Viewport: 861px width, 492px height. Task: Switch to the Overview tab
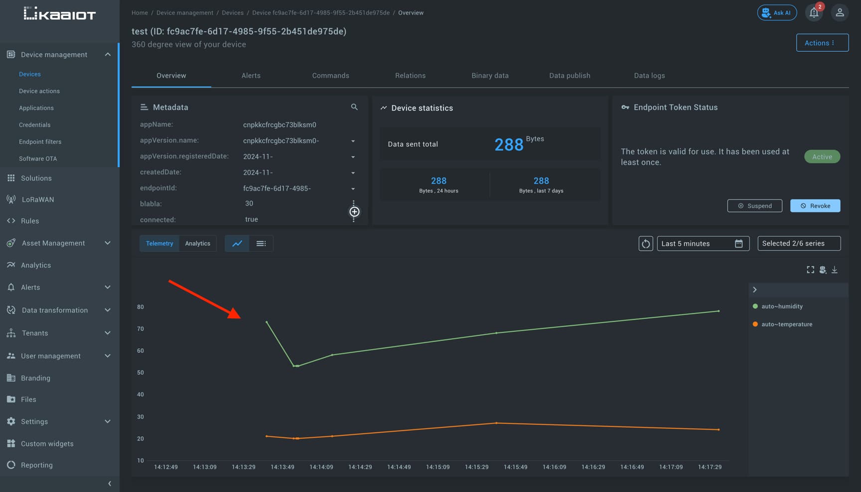click(x=171, y=76)
